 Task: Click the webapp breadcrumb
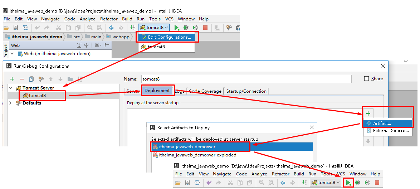[x=118, y=37]
